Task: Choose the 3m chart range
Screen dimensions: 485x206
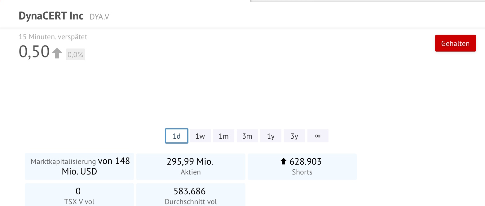Action: pos(247,136)
